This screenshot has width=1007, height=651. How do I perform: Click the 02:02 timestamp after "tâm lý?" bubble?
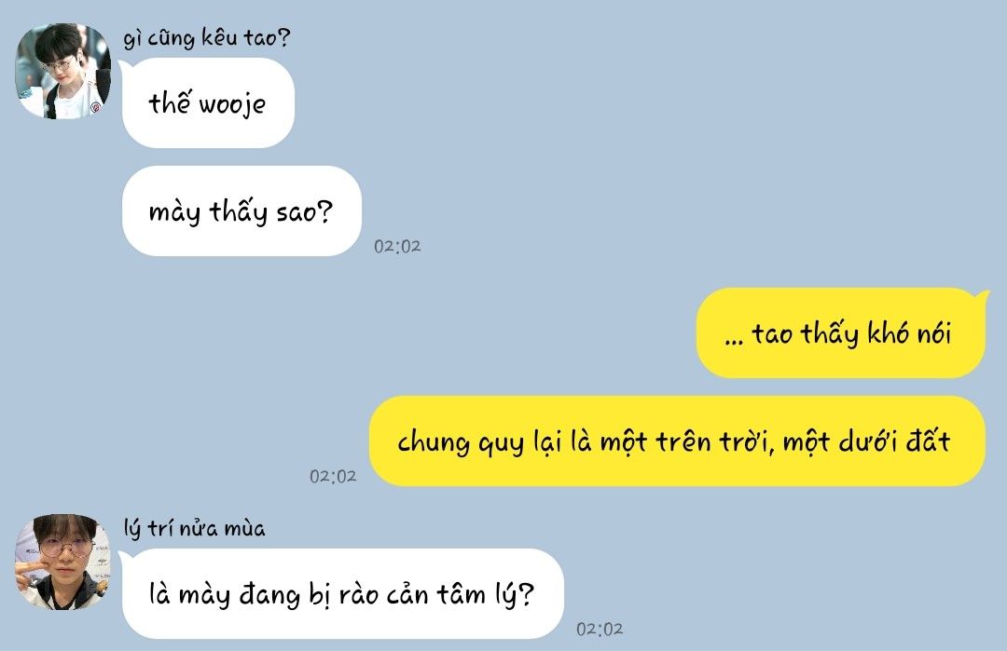[600, 630]
